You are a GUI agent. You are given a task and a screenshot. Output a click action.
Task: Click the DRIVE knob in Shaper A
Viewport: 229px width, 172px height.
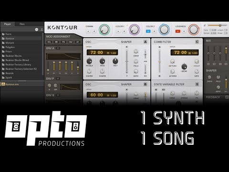(136, 51)
